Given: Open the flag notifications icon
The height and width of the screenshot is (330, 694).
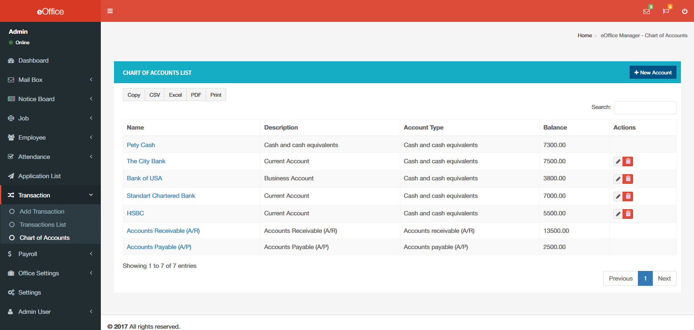Looking at the screenshot, I should point(666,11).
